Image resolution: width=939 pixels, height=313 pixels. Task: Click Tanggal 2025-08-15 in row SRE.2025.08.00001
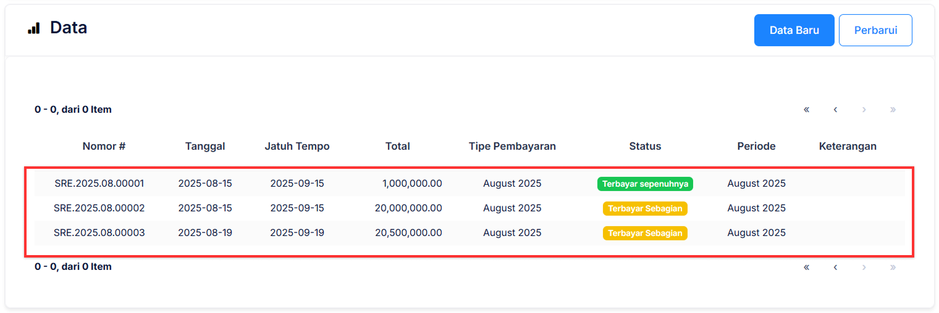[205, 183]
